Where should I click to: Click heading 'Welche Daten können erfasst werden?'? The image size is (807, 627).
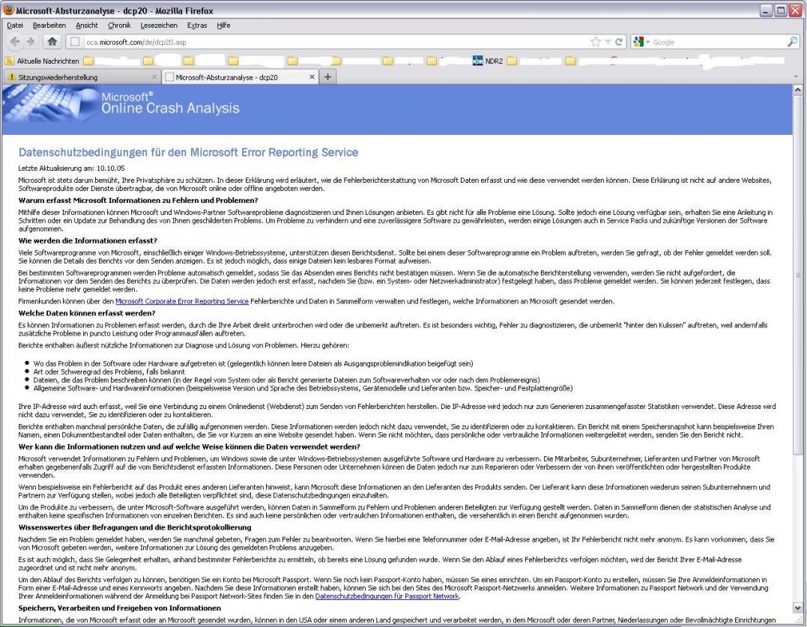(86, 313)
